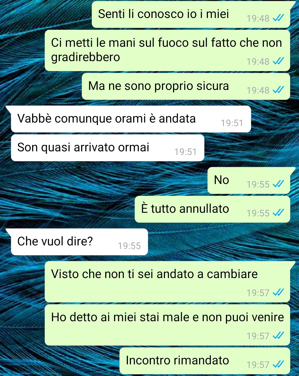Tap 'Ho detto ai miei stai male e non puoi venire'
Viewport: 299px width, 376px height.
pos(167,317)
